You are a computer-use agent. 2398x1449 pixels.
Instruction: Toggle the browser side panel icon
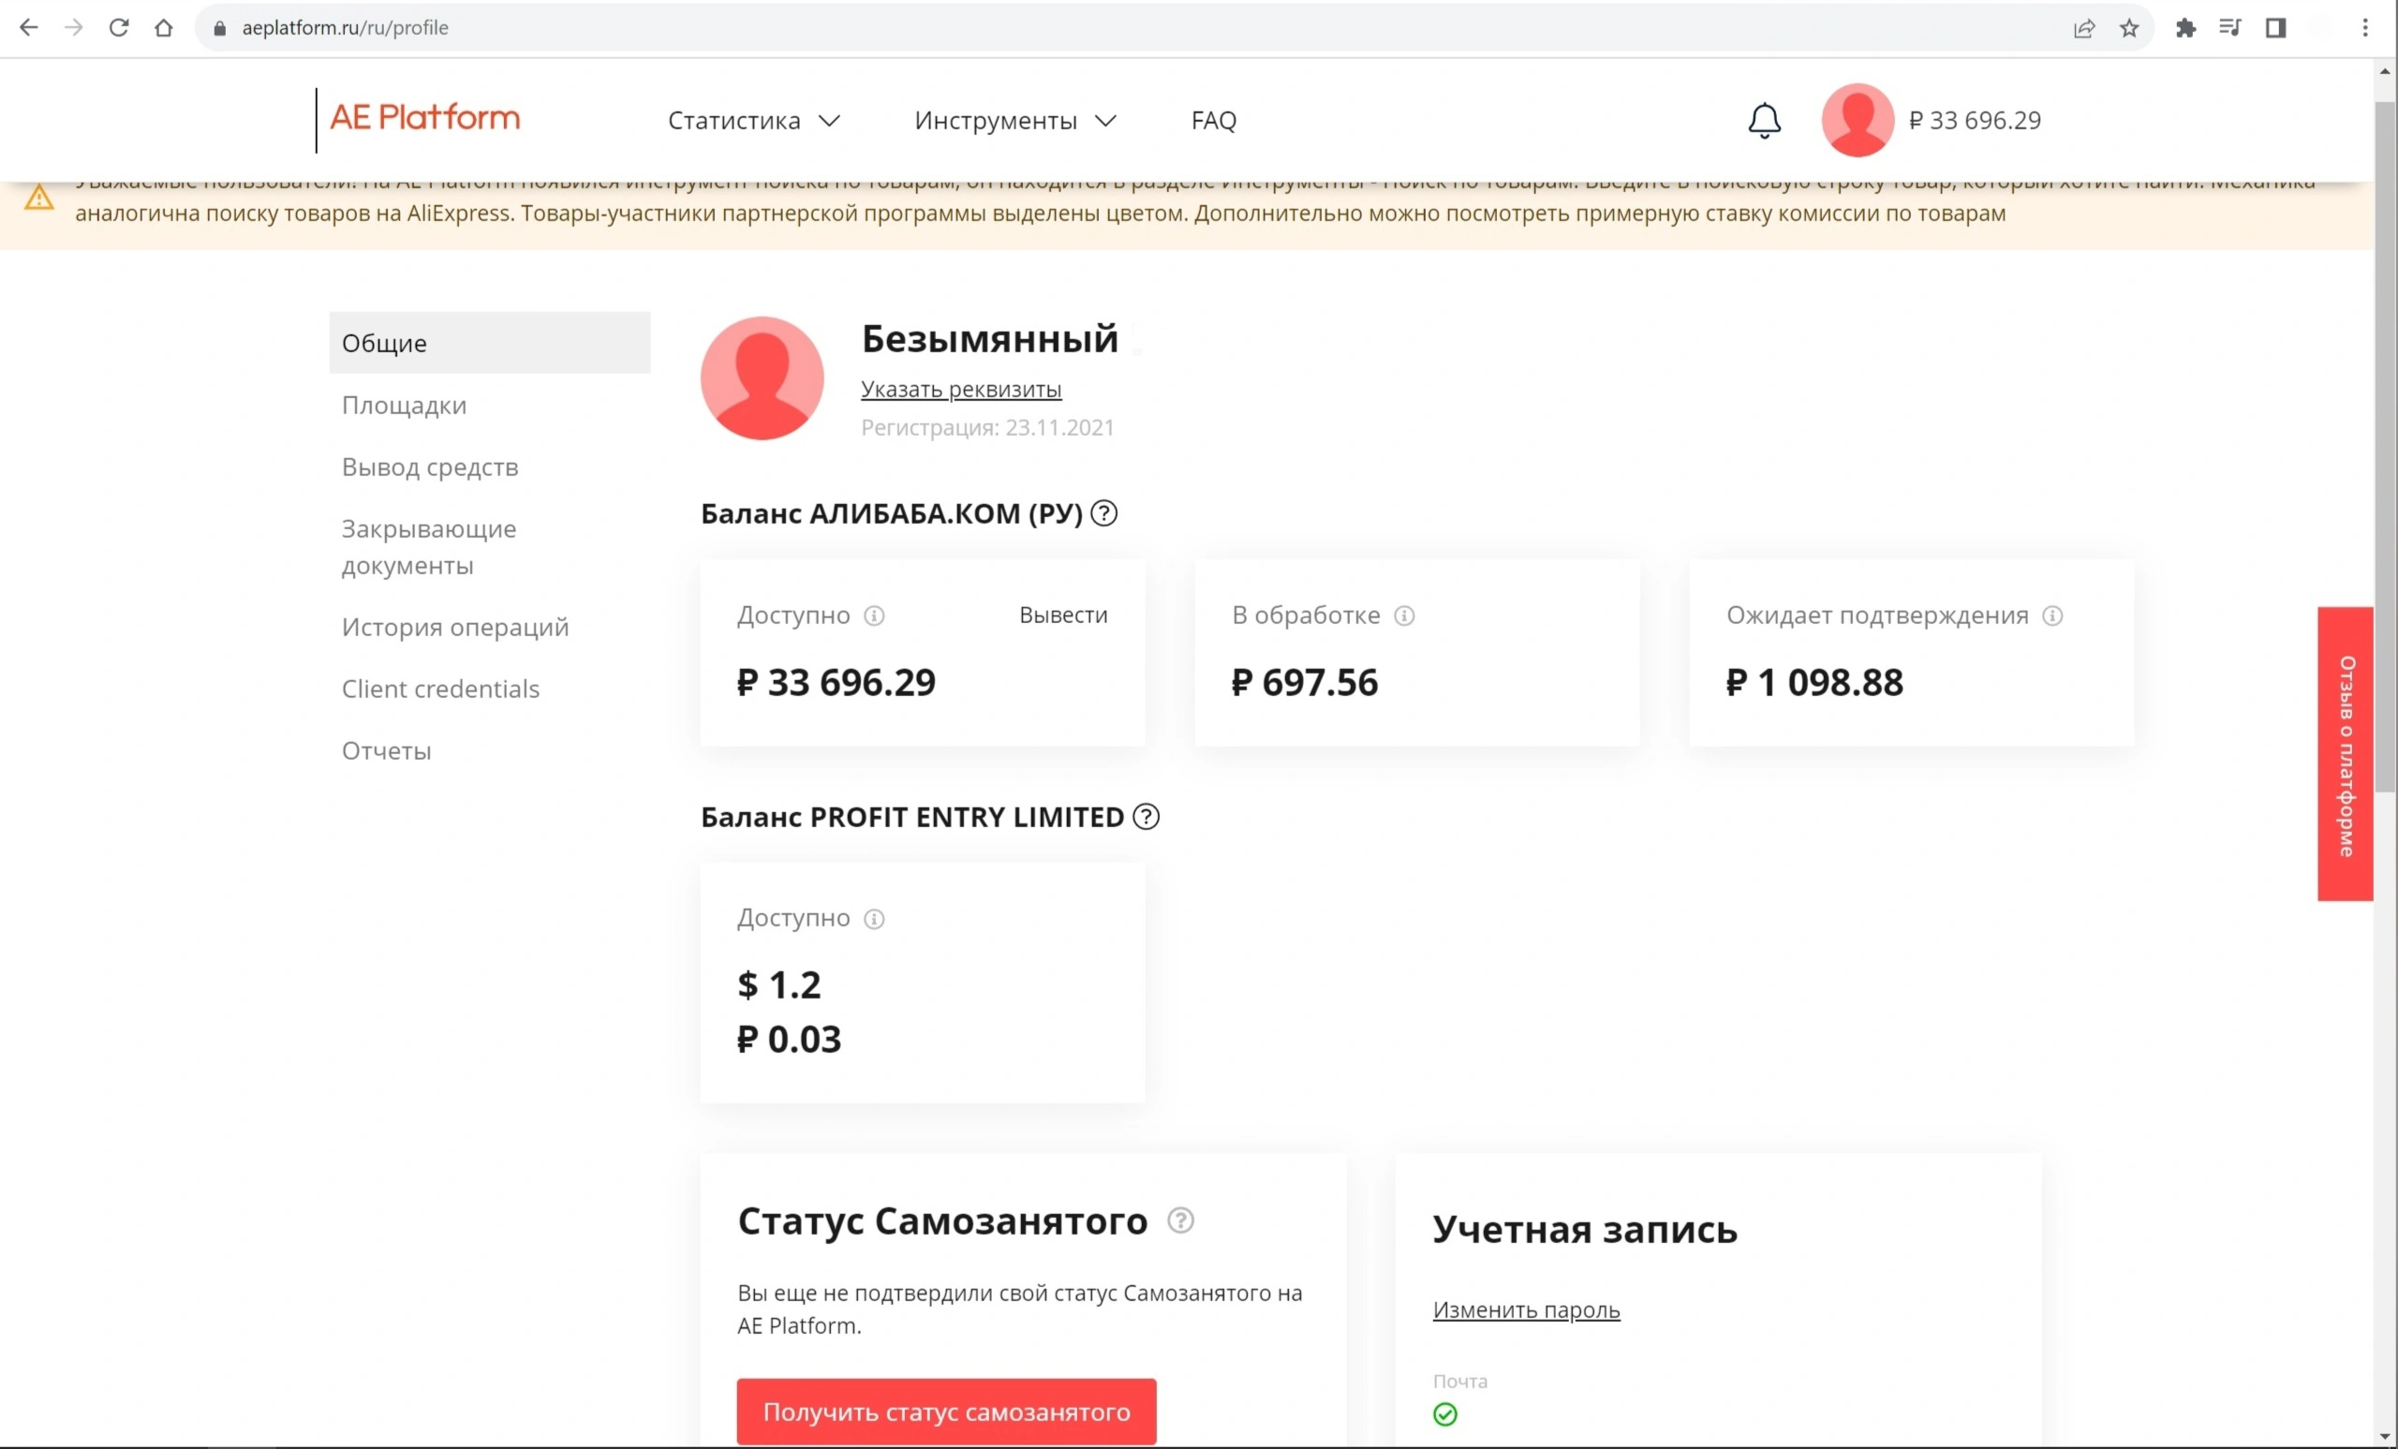[x=2275, y=28]
